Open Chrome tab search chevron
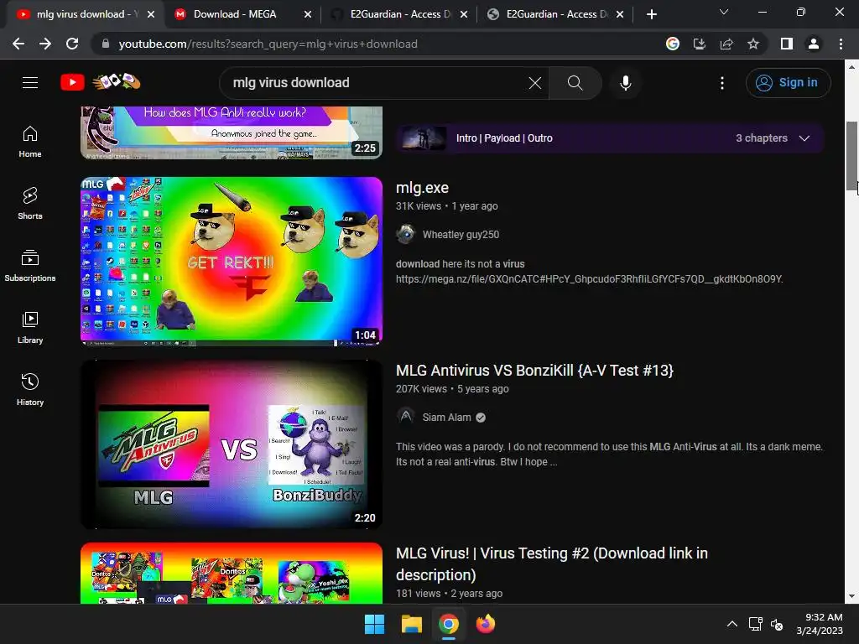The height and width of the screenshot is (644, 859). tap(724, 12)
